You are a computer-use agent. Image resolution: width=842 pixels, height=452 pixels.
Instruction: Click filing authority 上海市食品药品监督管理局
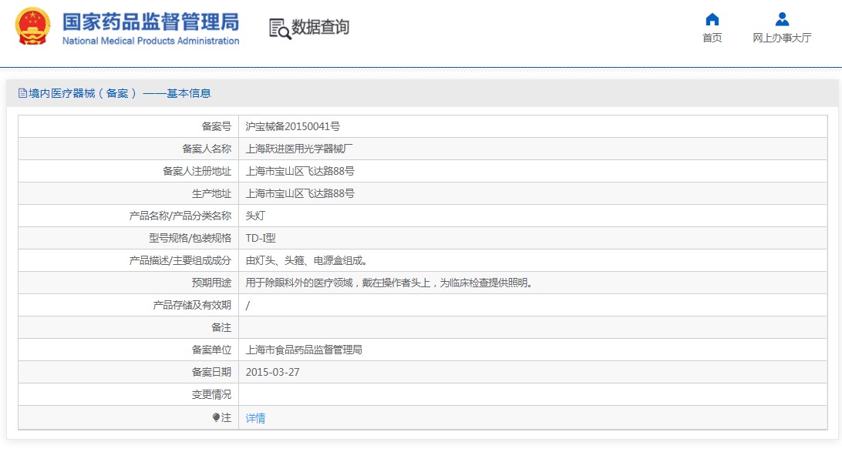(x=304, y=350)
